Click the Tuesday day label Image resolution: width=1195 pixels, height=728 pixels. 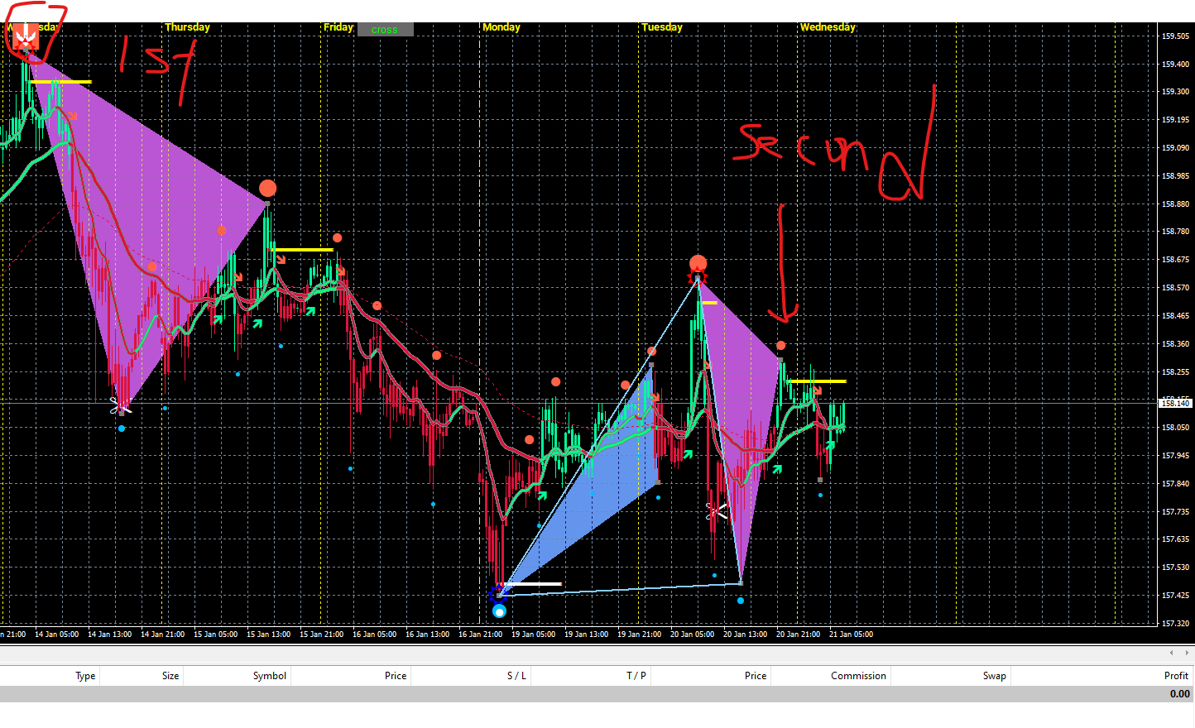click(662, 27)
